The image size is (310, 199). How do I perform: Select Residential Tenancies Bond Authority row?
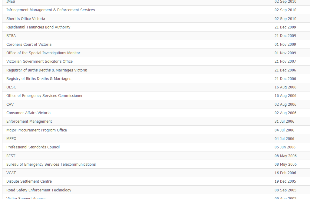coord(38,27)
